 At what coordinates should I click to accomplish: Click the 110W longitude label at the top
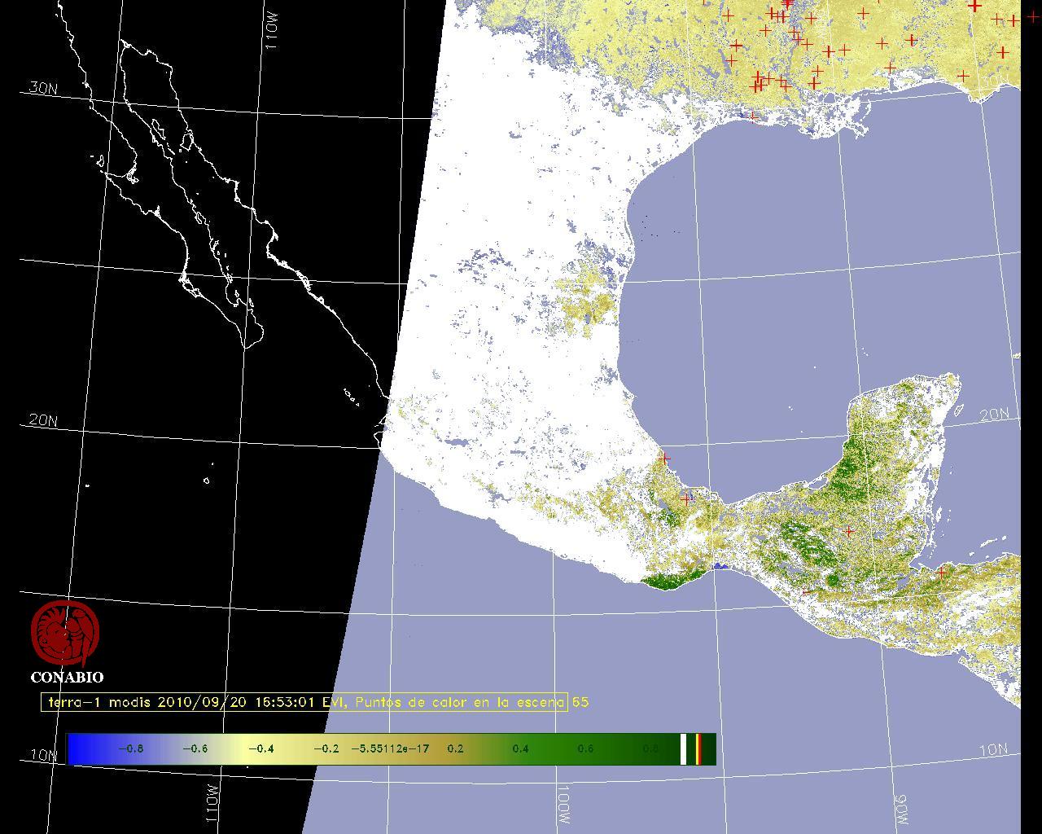click(x=272, y=33)
